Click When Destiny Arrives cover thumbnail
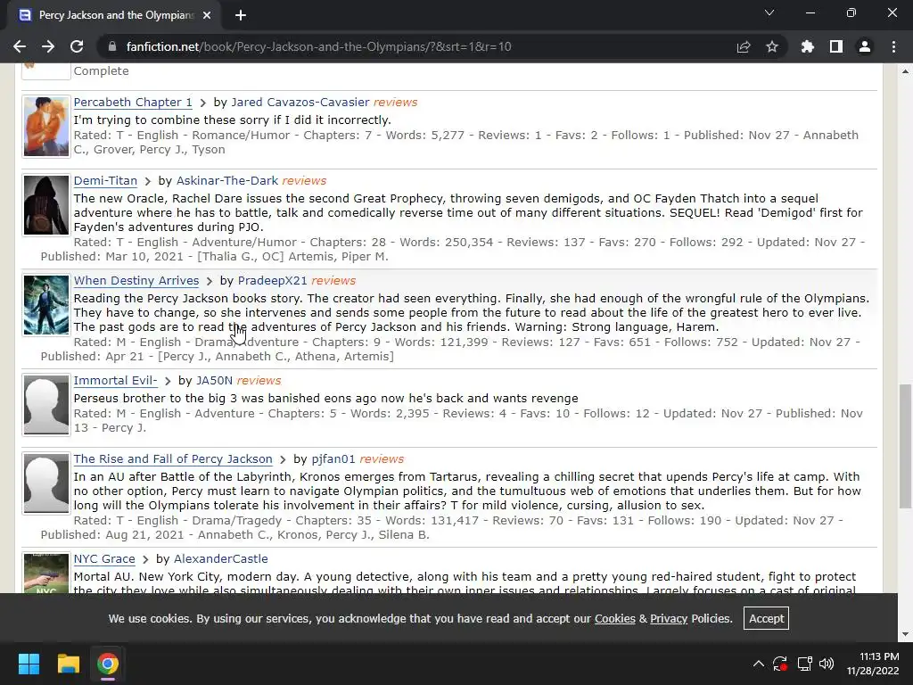This screenshot has width=913, height=685. tap(46, 305)
